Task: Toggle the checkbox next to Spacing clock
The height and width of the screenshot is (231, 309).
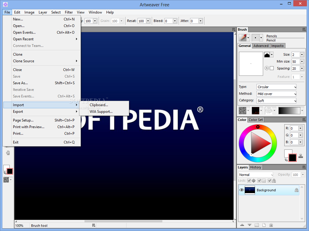Action: pyautogui.click(x=272, y=68)
